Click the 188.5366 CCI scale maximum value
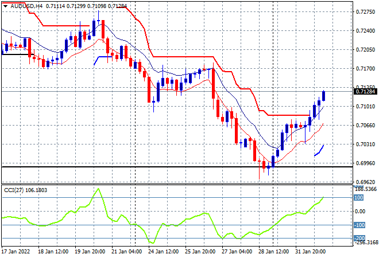 point(365,189)
